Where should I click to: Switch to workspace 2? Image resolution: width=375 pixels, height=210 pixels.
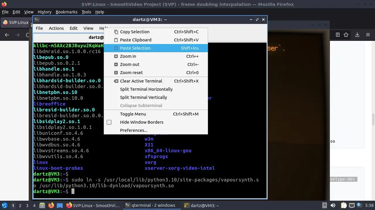pyautogui.click(x=20, y=205)
